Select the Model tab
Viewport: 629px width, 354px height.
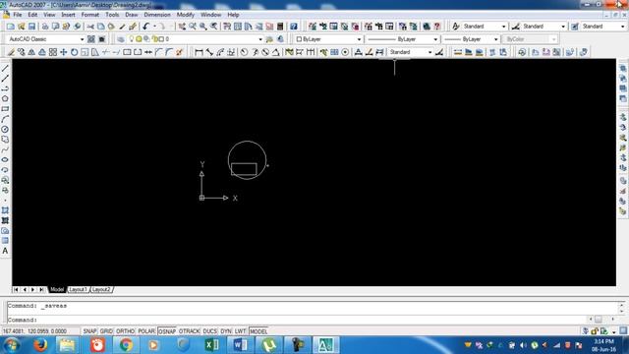click(57, 289)
